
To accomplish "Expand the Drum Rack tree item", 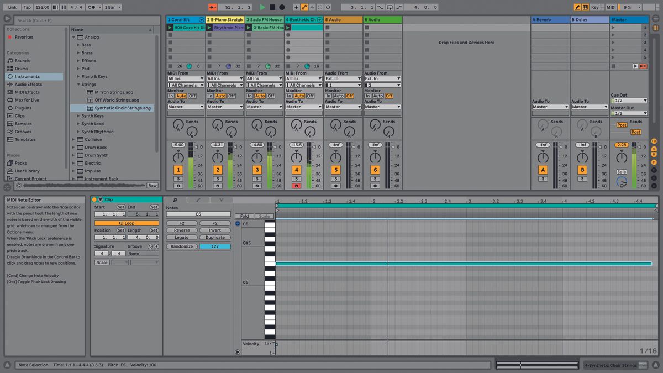I will [73, 148].
